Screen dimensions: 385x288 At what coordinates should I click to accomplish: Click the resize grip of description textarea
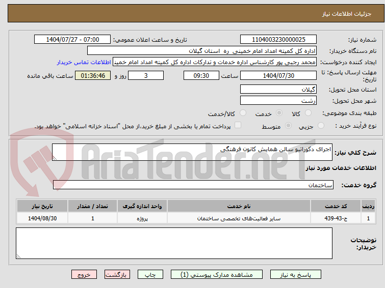55,158
